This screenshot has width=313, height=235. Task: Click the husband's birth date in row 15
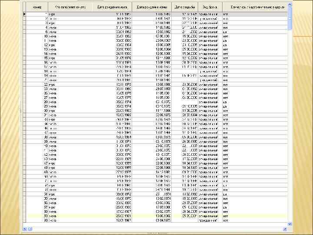tap(112, 58)
